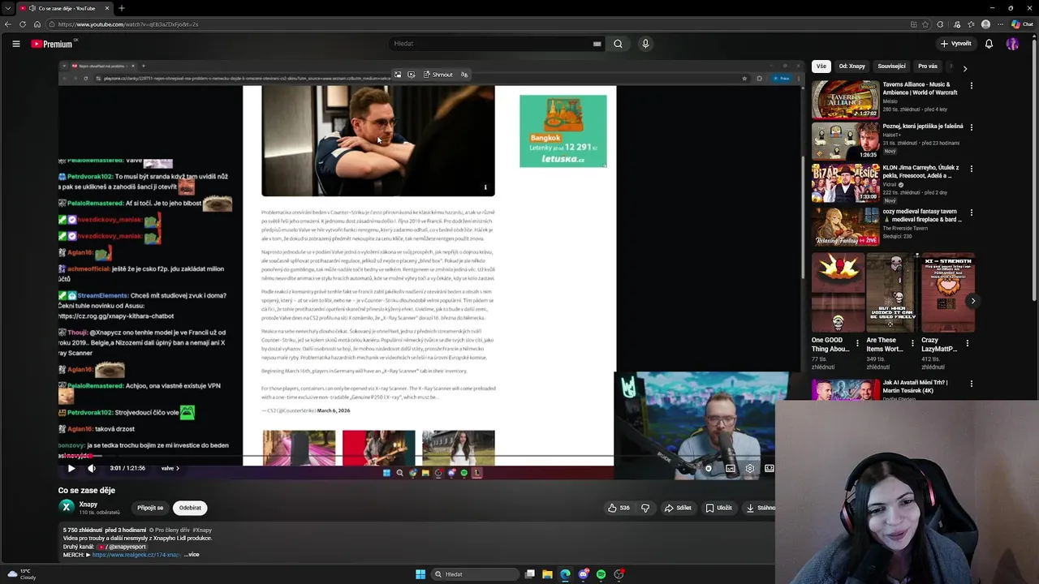This screenshot has width=1039, height=584.
Task: Open Edge profile avatar
Action: tap(986, 24)
